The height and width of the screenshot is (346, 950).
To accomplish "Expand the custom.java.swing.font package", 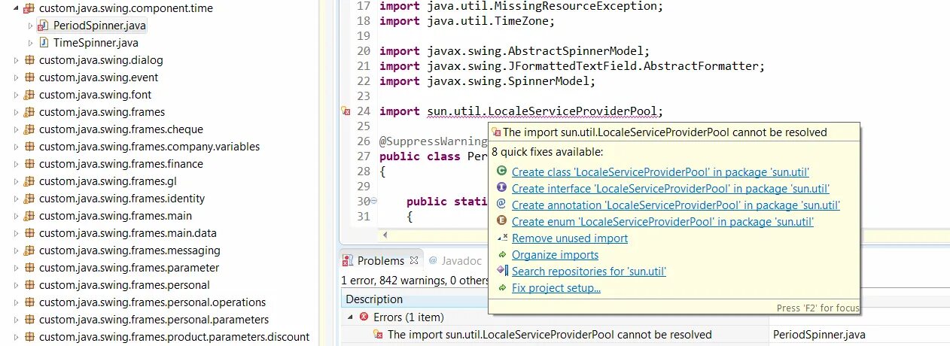I will [x=17, y=95].
